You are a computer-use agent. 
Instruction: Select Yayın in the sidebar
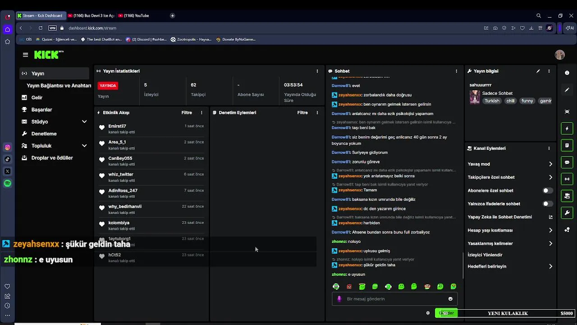click(x=55, y=73)
